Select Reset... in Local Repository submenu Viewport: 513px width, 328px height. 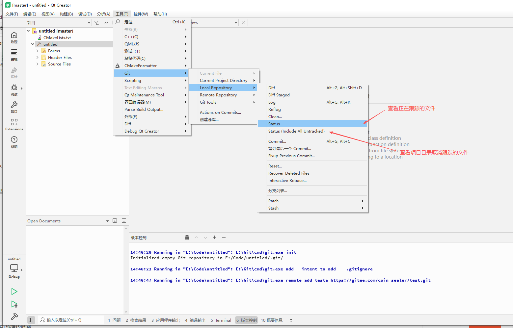(x=312, y=166)
